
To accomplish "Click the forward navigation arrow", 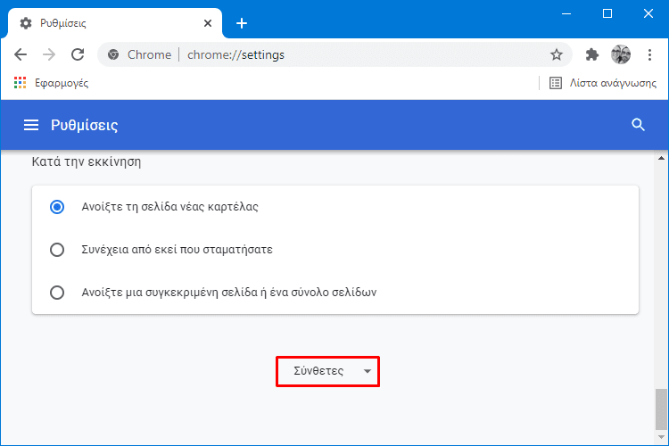I will (x=49, y=54).
